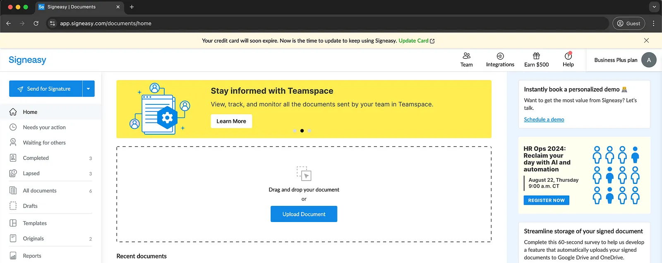Click the Teamspace banner illustration
Screen dimensions: 662x263
tap(160, 109)
